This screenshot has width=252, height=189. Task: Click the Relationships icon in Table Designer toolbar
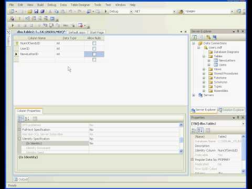coord(27,18)
